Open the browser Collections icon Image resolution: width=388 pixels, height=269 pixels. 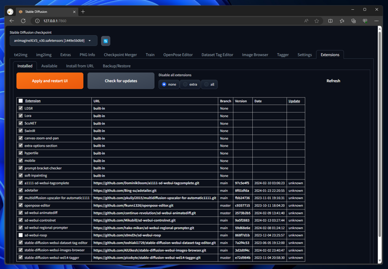[x=353, y=21]
